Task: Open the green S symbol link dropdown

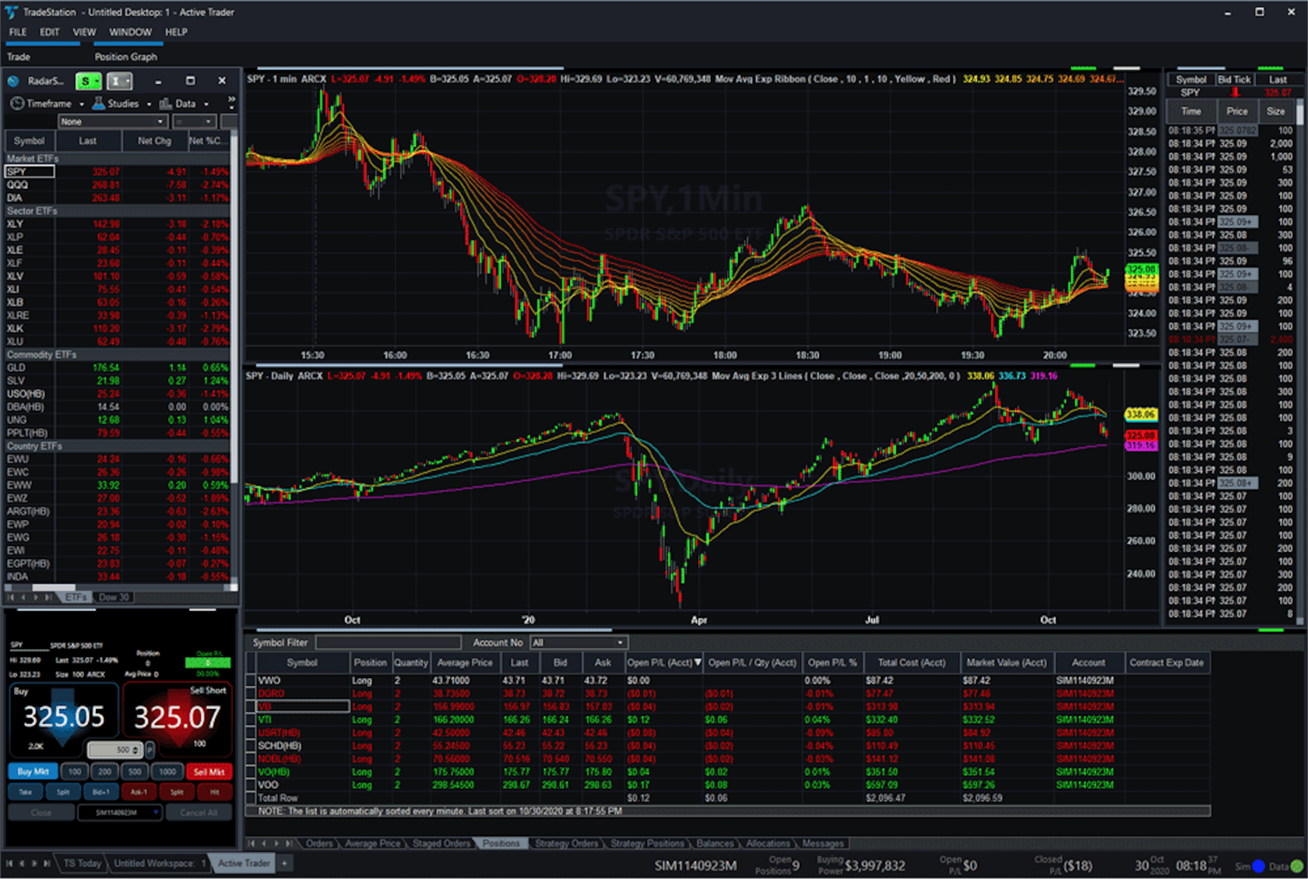Action: click(88, 81)
